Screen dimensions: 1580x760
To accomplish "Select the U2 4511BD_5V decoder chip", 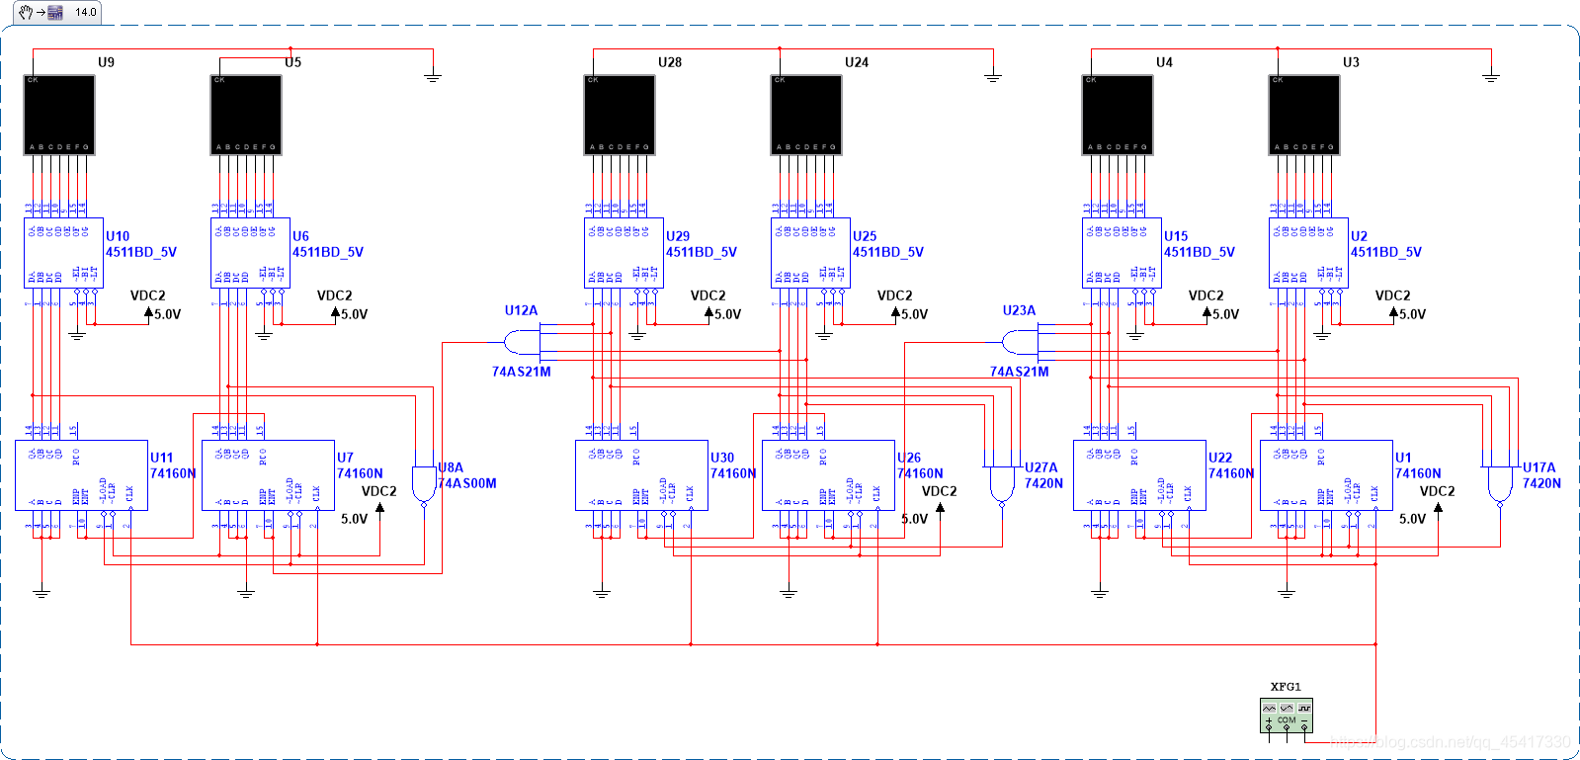I will pos(1308,253).
